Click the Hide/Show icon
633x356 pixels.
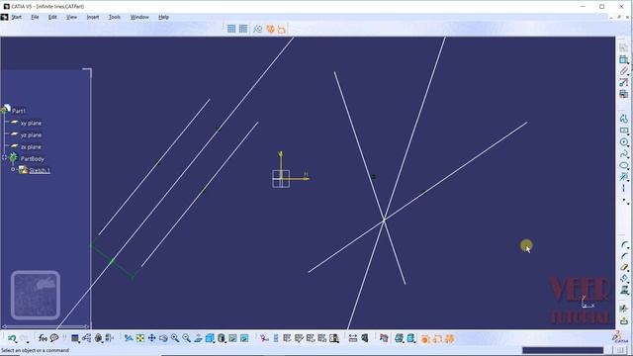[x=233, y=338]
